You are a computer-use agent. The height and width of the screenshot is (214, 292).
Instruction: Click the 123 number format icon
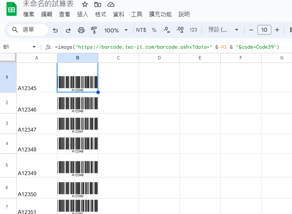(193, 30)
